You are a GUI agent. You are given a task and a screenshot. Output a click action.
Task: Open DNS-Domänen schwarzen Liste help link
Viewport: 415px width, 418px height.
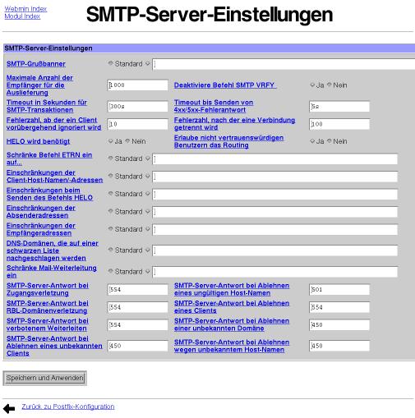(x=53, y=250)
